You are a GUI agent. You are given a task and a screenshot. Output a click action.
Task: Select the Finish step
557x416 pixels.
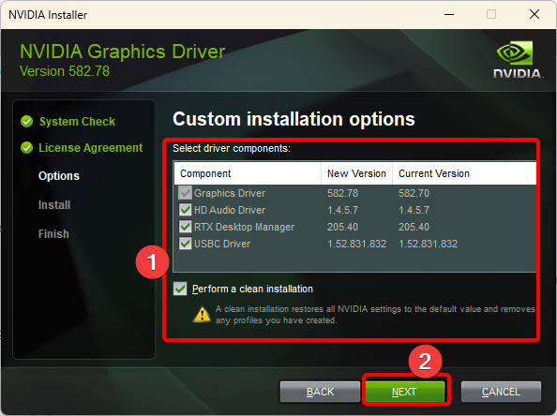(x=53, y=234)
